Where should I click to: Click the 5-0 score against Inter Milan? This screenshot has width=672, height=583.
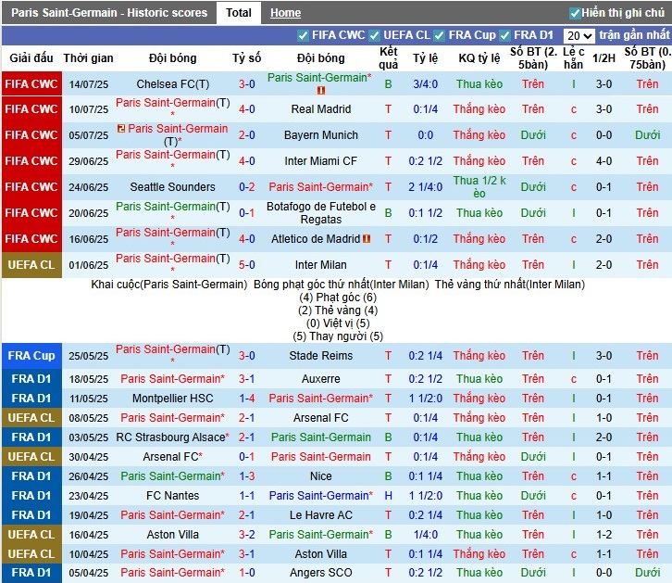[247, 265]
